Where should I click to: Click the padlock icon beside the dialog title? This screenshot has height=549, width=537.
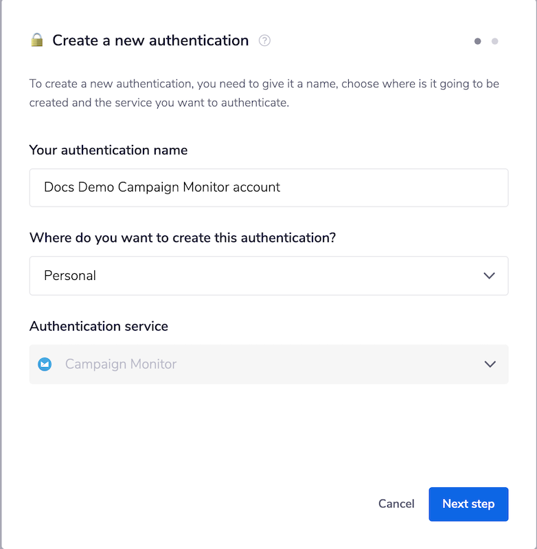click(x=38, y=40)
